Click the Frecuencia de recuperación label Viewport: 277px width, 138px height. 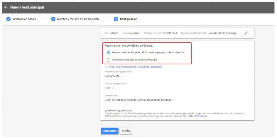[118, 72]
